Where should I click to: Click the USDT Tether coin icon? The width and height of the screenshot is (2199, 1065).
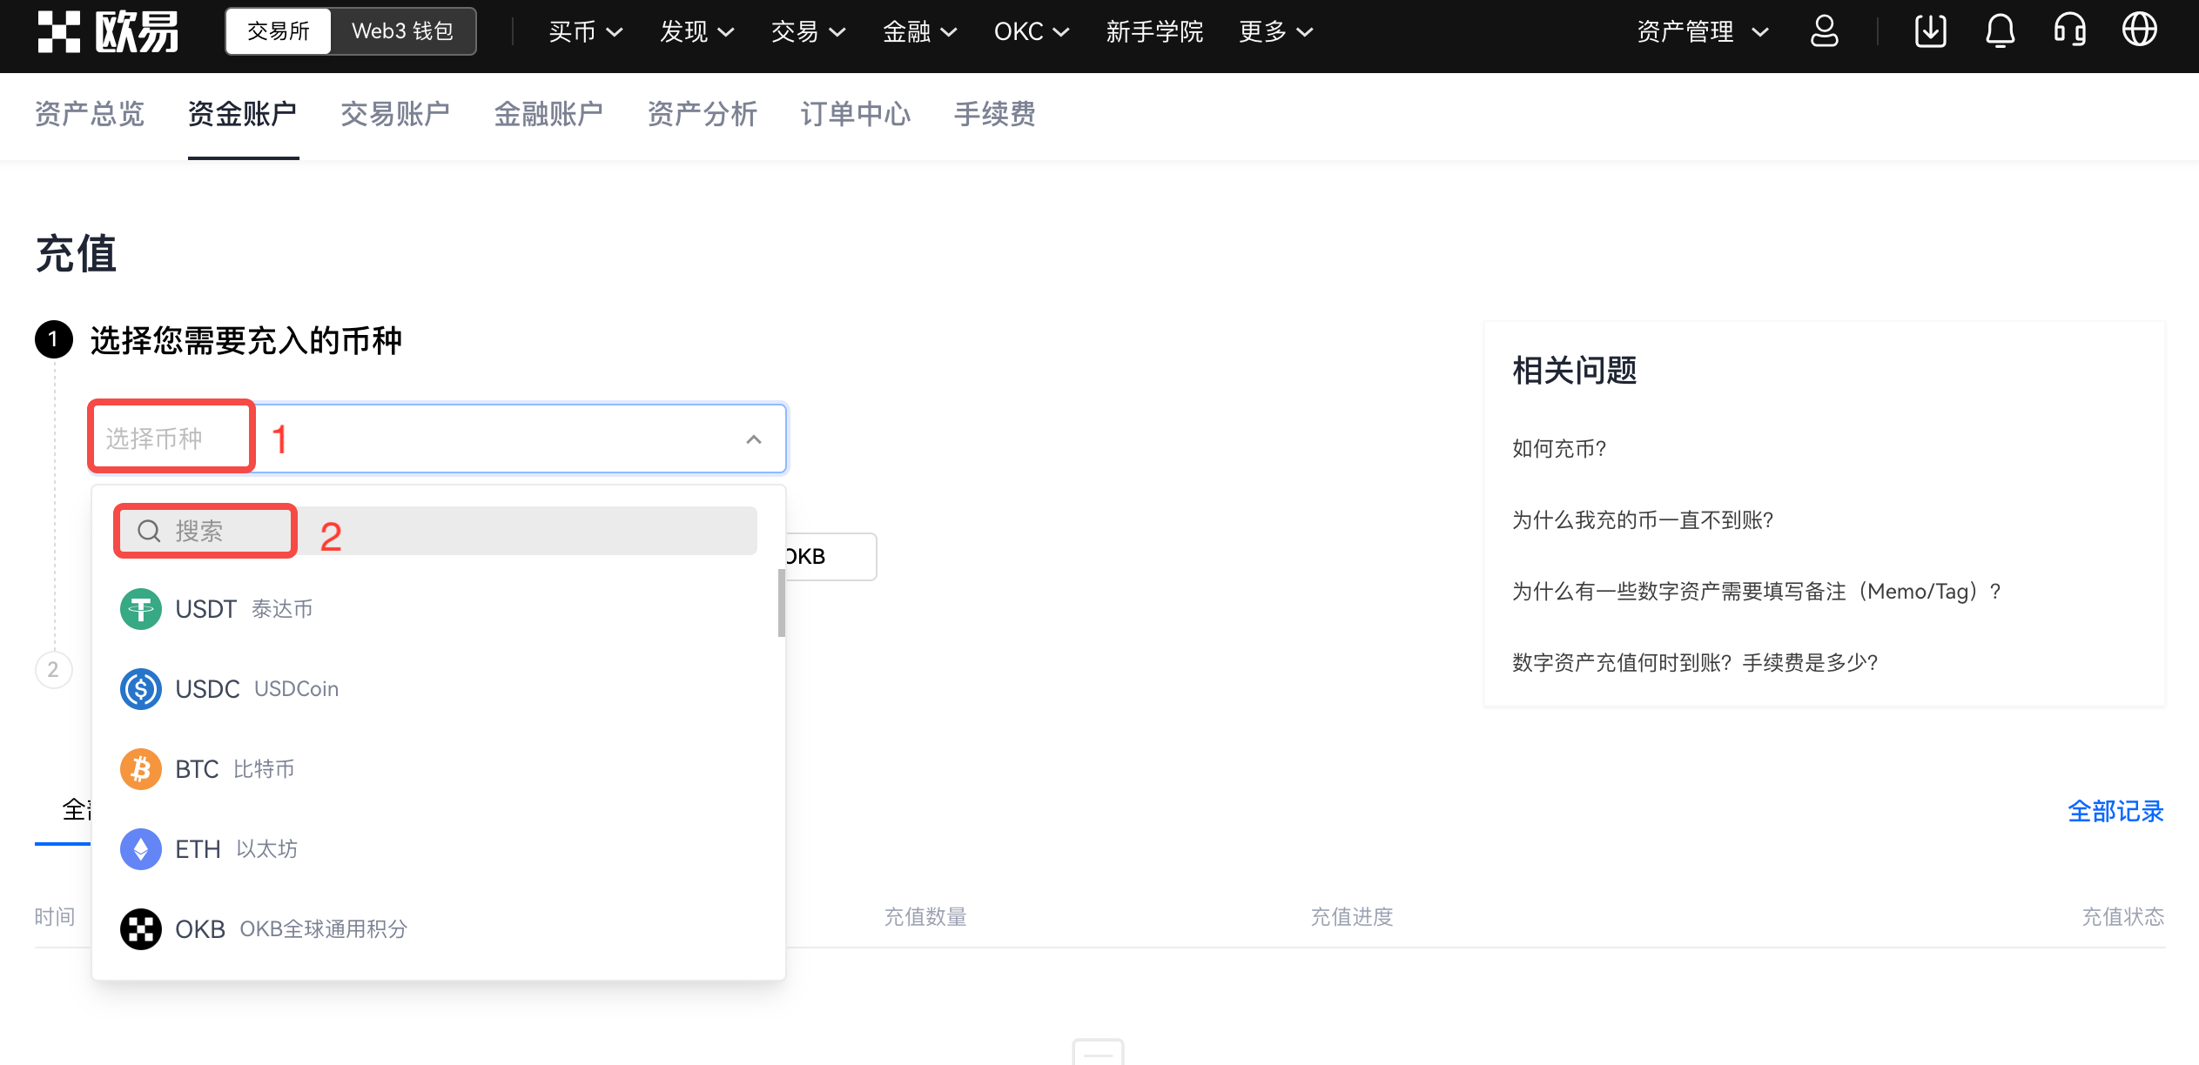[x=141, y=609]
